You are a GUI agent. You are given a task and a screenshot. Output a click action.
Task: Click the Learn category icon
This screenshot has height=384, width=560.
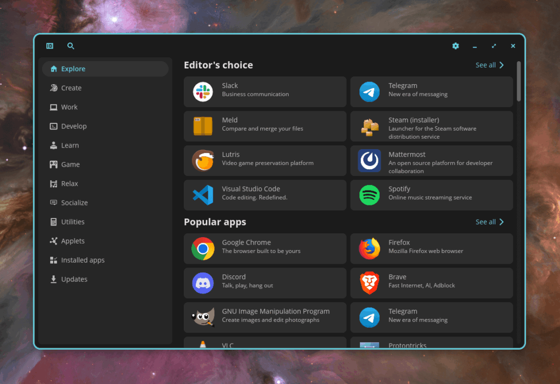point(54,145)
